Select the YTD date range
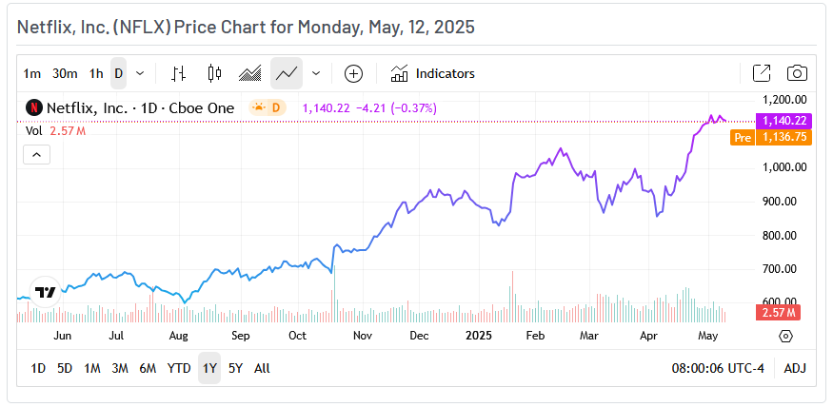Viewport: 833px width, 407px height. point(179,368)
